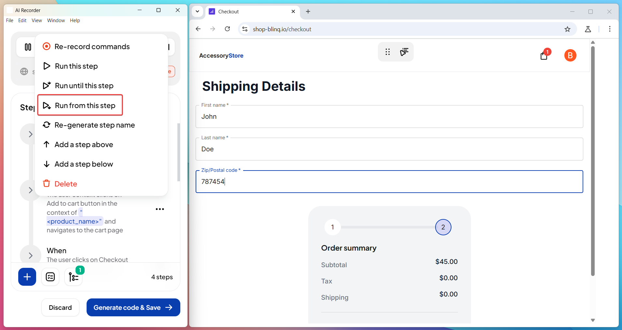Pause recording with the pause icon
Viewport: 622px width, 330px height.
[28, 47]
